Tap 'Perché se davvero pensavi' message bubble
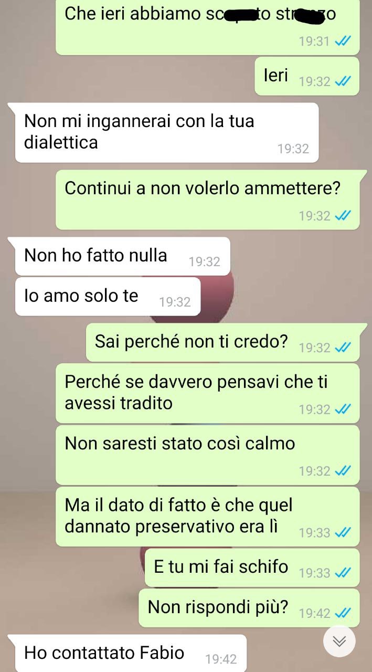The width and height of the screenshot is (372, 672). 208,393
